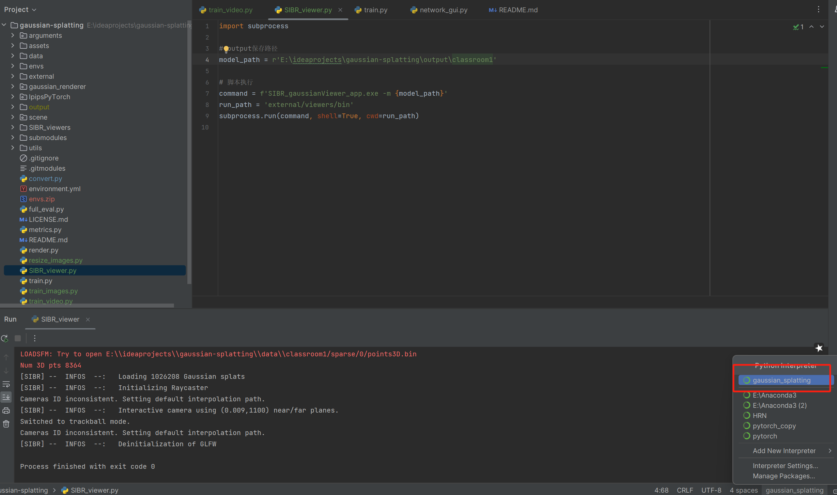Expand the SIBR_viewers folder
Screen dimensions: 837x495
[x=13, y=127]
